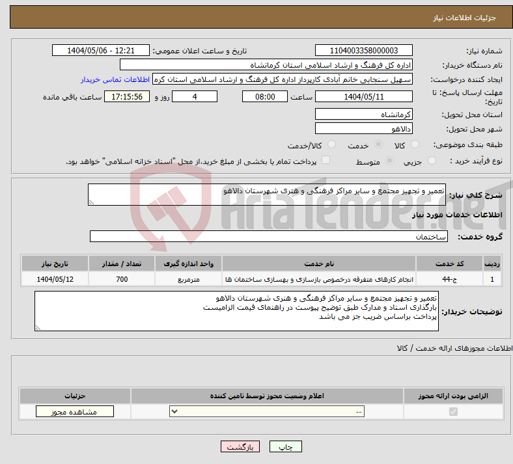
Task: Click the چاپ print button
Action: [x=286, y=446]
